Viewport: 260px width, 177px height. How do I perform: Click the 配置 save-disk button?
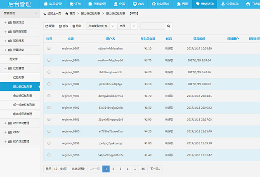click(x=50, y=26)
